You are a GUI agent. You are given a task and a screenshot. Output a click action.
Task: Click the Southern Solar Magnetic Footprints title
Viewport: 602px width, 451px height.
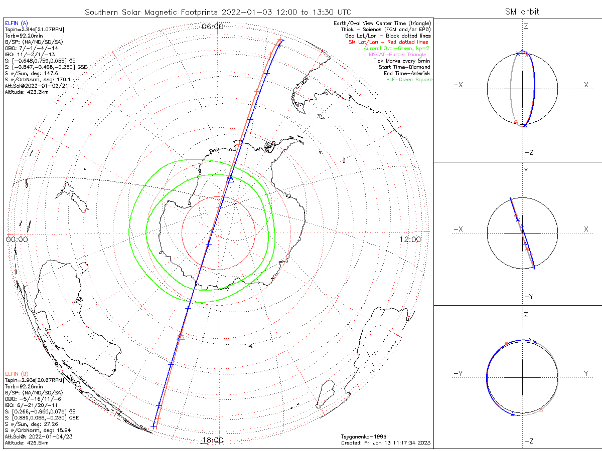[x=218, y=12]
